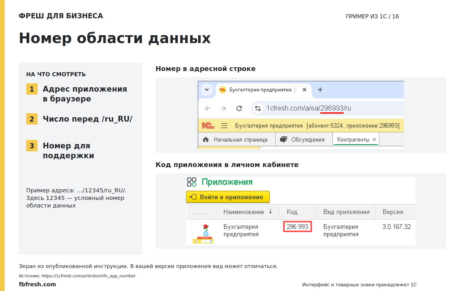Open a new browser tab with the plus icon
The height and width of the screenshot is (291, 465).
point(320,90)
